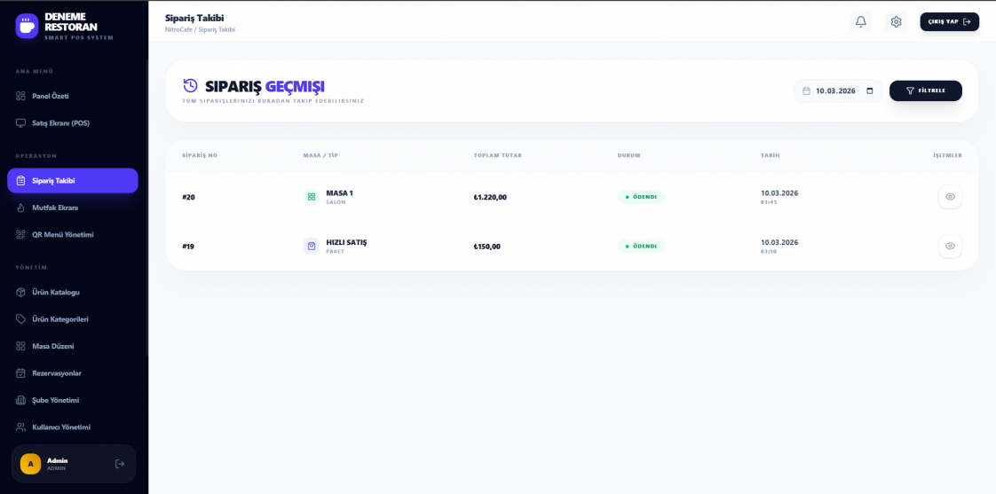Go to Mutfak Ekranı menu item

55,208
